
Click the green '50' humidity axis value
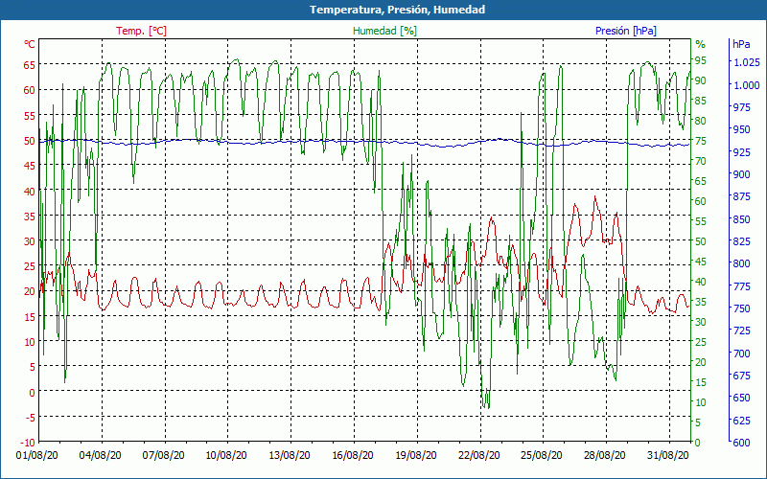701,241
